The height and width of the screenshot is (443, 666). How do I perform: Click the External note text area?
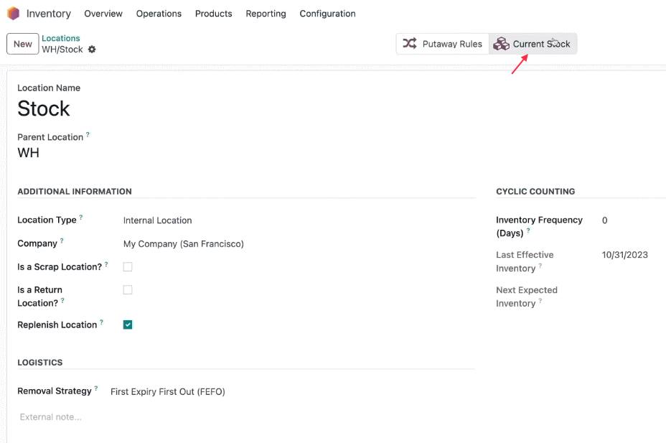[246, 417]
